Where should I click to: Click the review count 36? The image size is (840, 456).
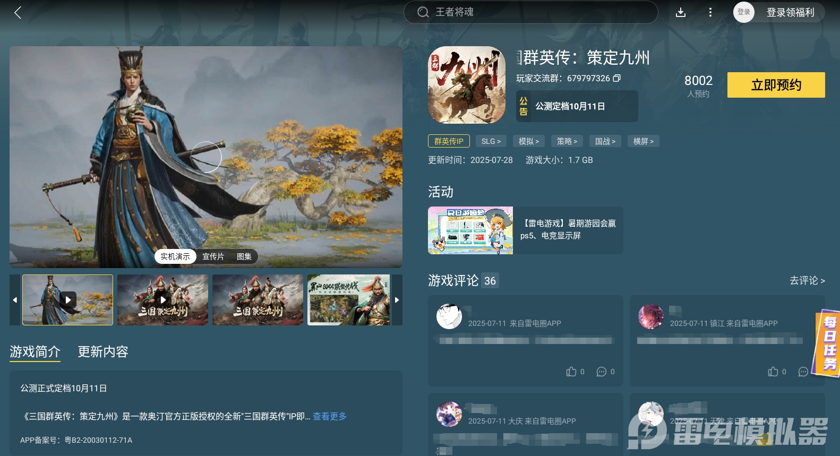pos(490,281)
